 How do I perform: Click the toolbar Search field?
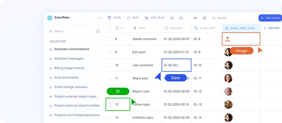click(x=219, y=18)
